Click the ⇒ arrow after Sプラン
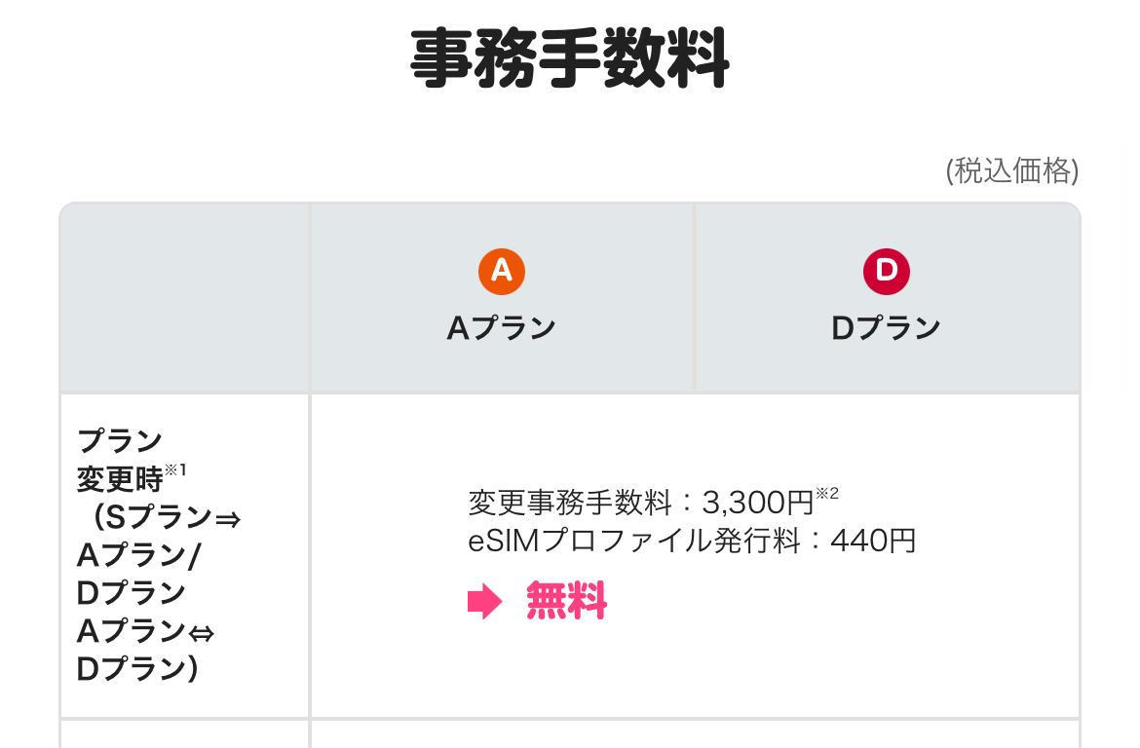Screen dimensions: 1140x748 [227, 518]
